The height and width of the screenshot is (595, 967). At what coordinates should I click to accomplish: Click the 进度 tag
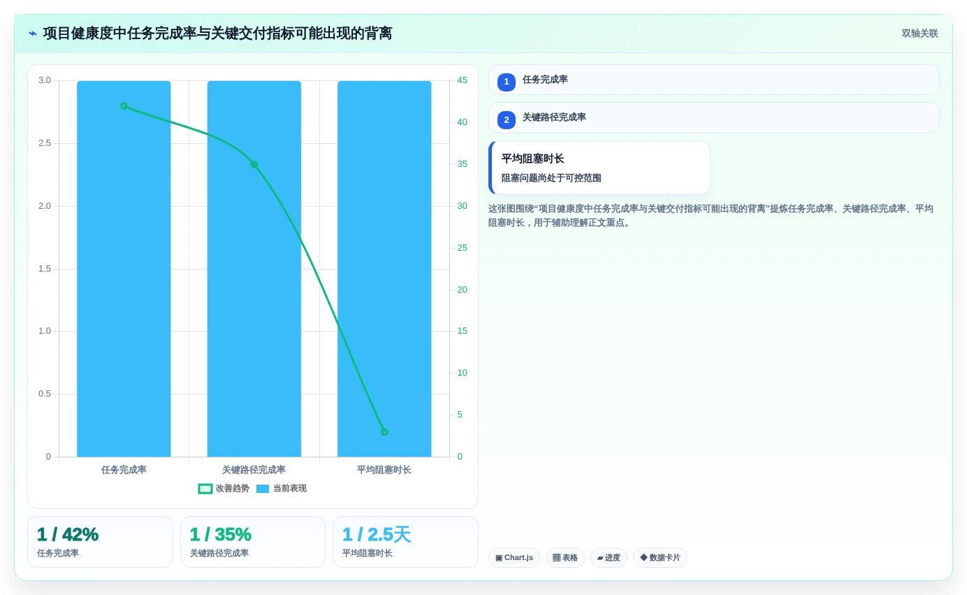(x=609, y=557)
